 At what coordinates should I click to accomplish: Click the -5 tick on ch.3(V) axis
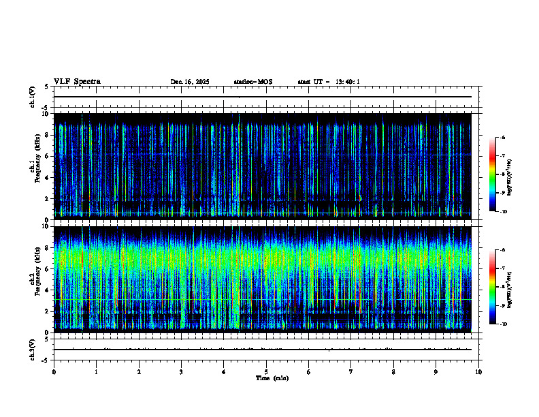coord(45,360)
